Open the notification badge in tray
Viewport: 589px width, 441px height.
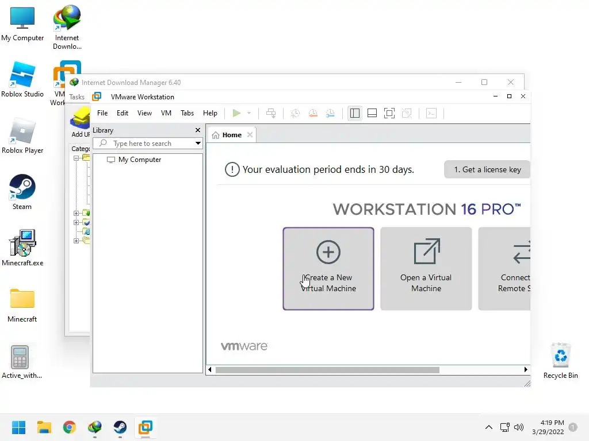tap(573, 427)
